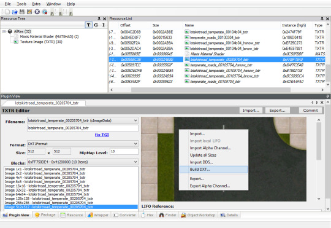This screenshot has height=228, width=331.
Task: Toggle the I instance mode button
Action: pos(104,25)
